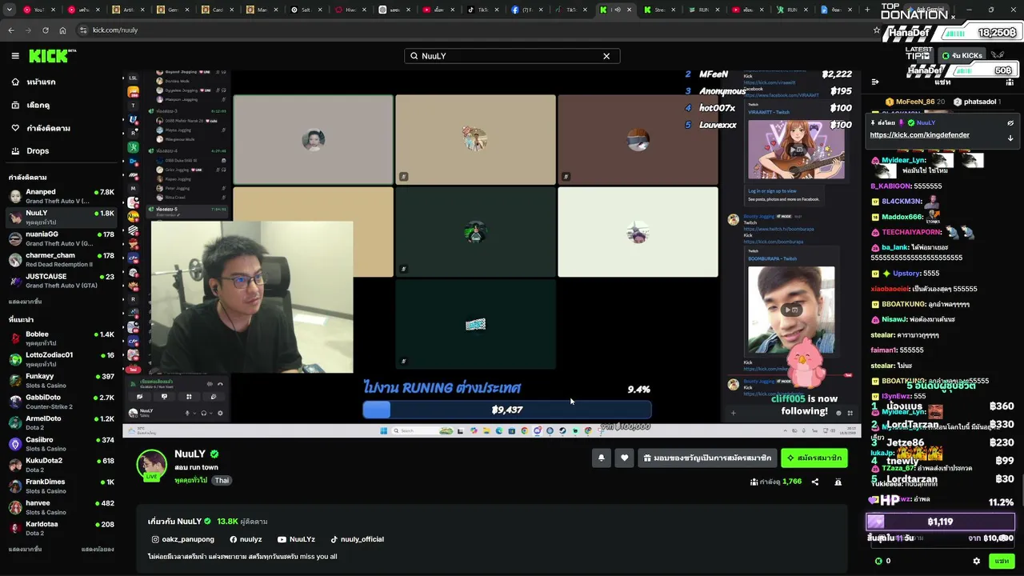Open oakz_panupong Instagram link

click(183, 539)
